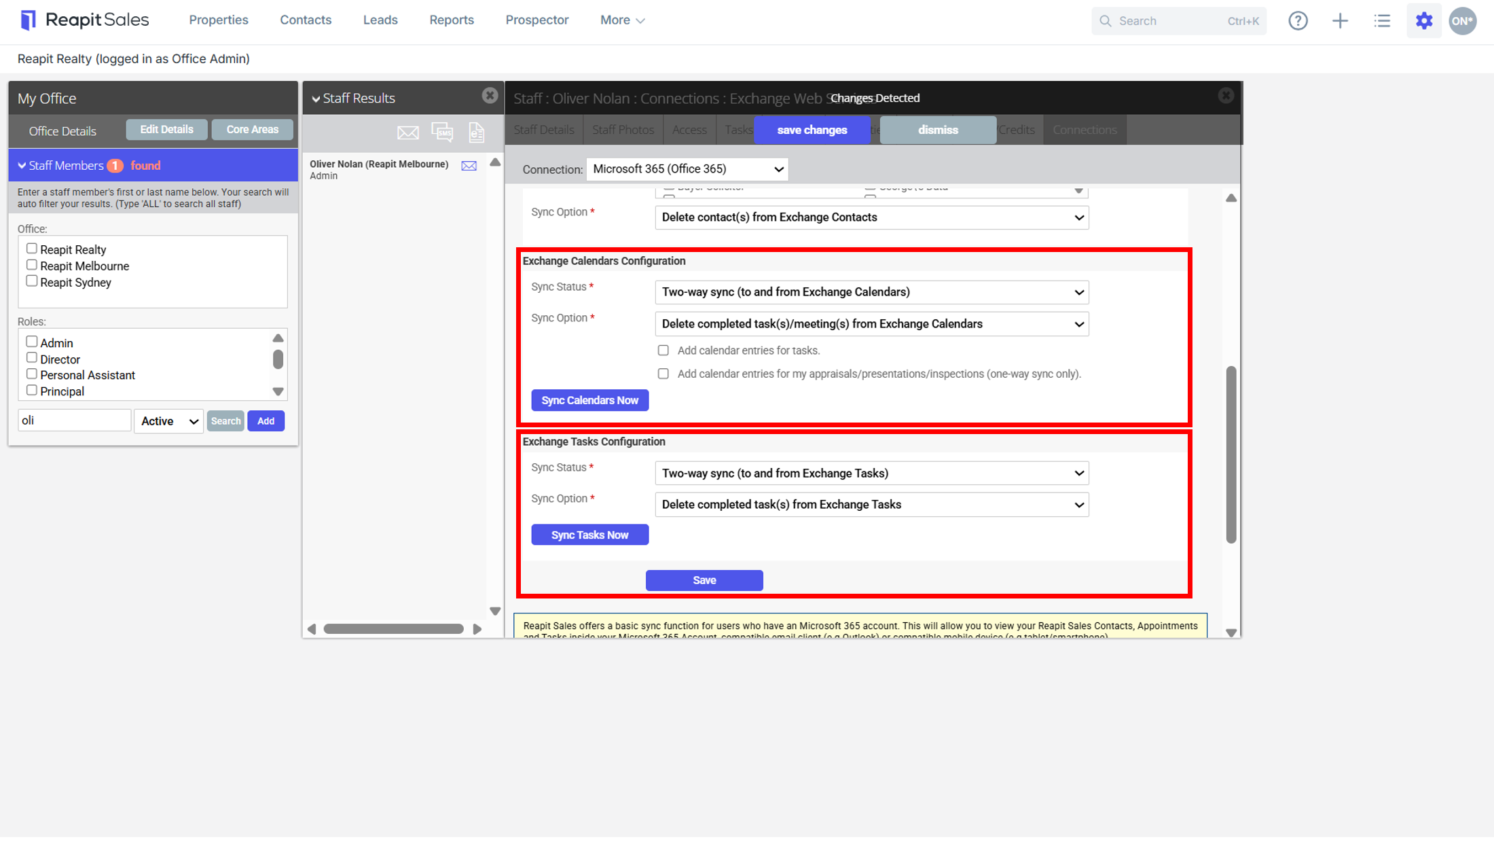Open the Active status dropdown
1494x841 pixels.
169,421
